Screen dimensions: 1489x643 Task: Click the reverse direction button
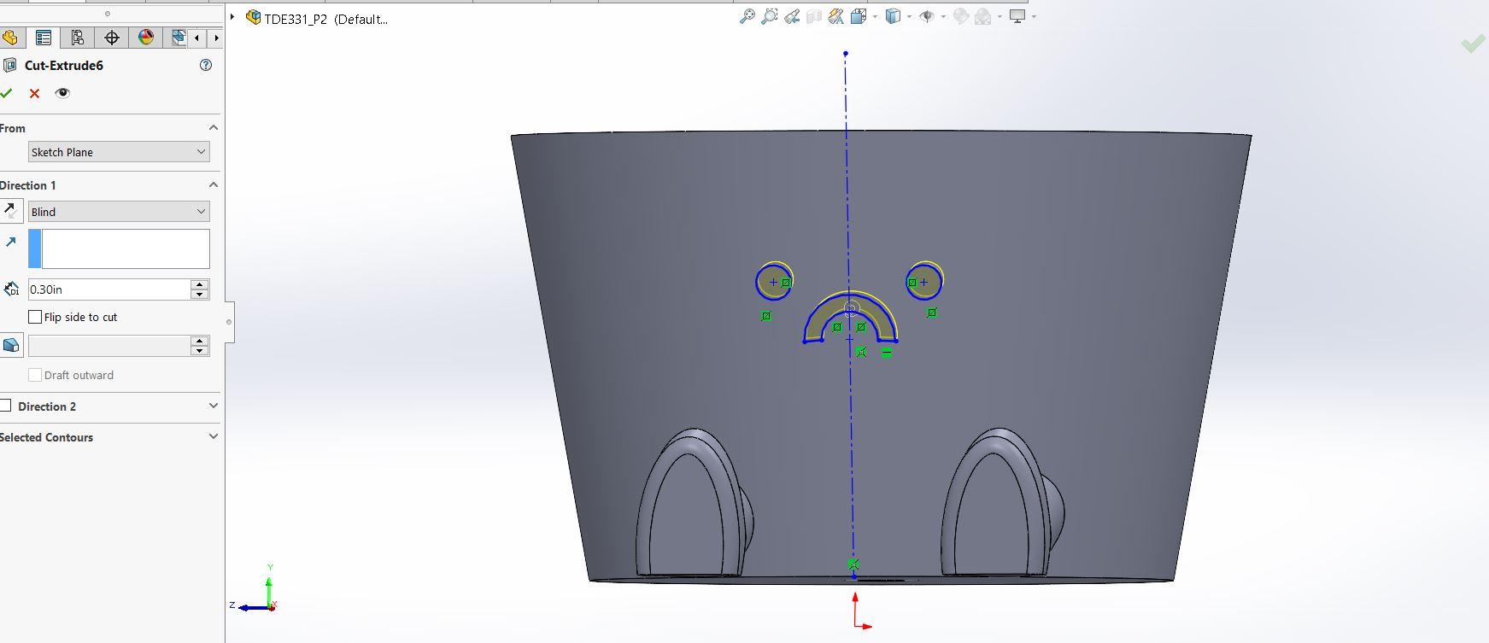click(x=11, y=211)
